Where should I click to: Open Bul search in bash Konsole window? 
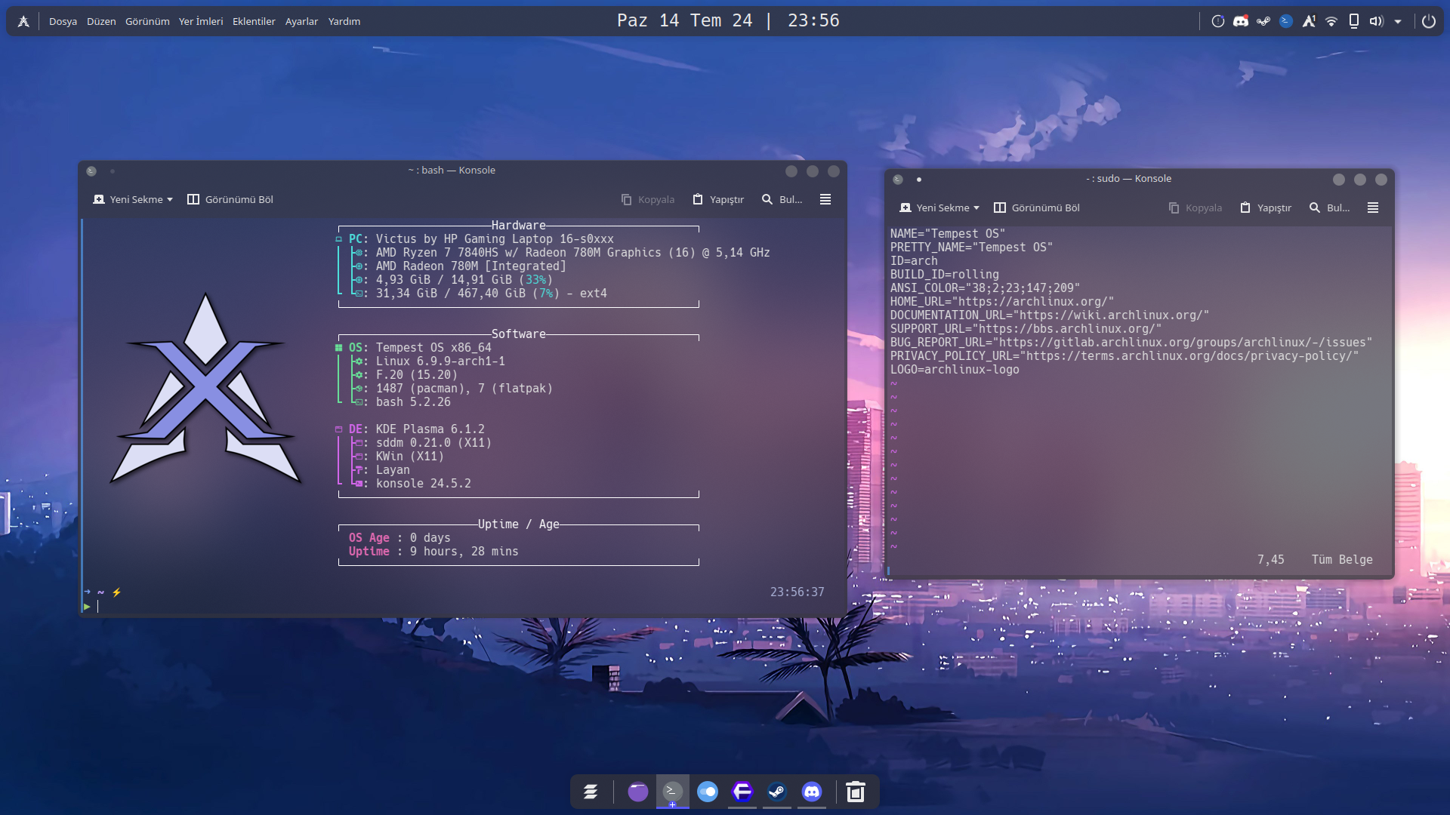782,199
